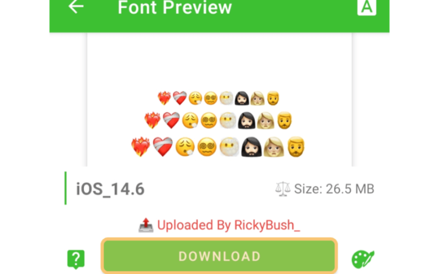
Task: Tap the largest dark-haired bearded person emoji
Action: pos(251,147)
